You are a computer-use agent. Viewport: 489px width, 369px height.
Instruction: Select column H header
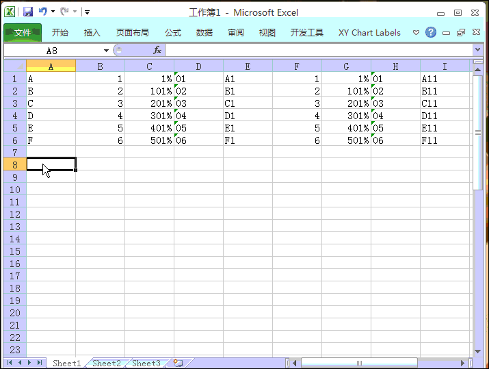[395, 66]
